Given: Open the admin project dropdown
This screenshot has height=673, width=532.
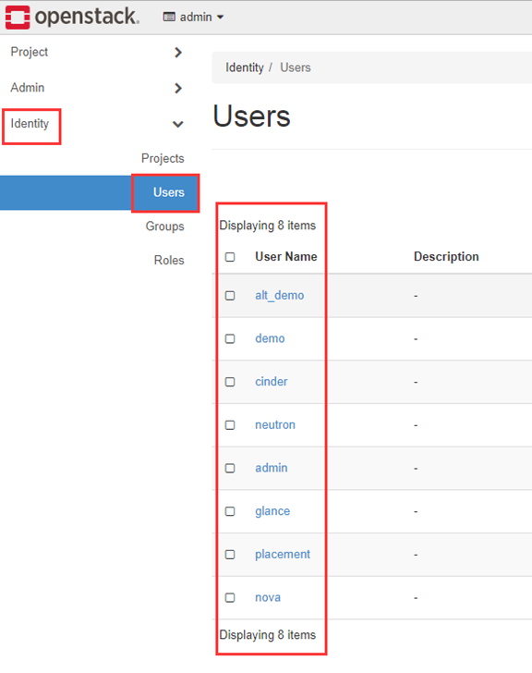Looking at the screenshot, I should tap(193, 18).
